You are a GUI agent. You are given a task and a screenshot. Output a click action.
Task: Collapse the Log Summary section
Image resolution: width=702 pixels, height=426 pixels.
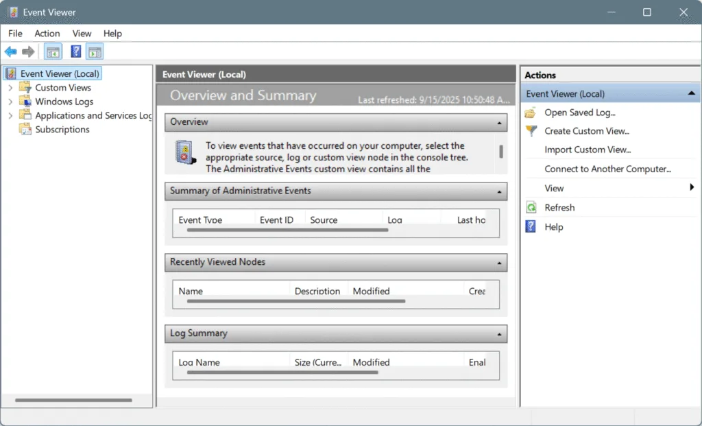pyautogui.click(x=499, y=333)
